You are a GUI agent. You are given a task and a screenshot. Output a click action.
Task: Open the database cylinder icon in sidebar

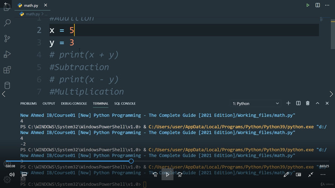(7, 85)
